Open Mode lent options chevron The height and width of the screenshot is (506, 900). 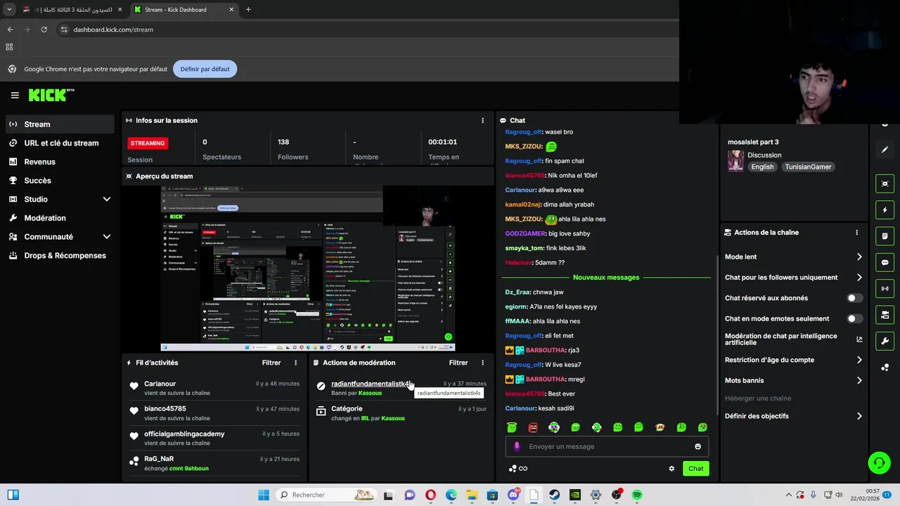coord(859,257)
